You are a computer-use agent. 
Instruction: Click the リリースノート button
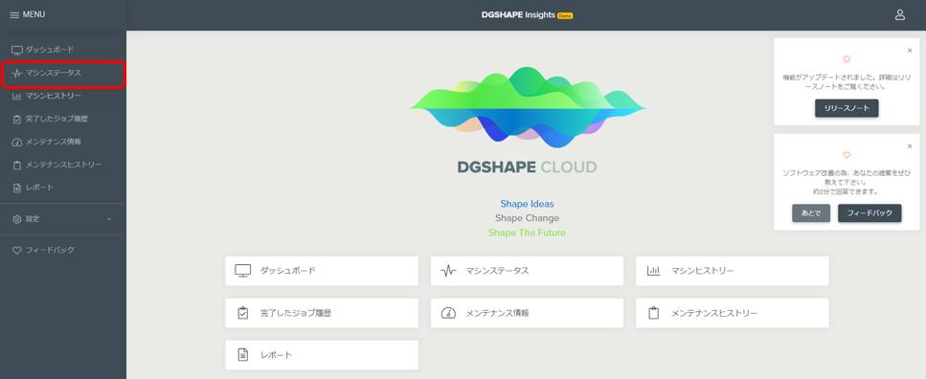[x=847, y=108]
